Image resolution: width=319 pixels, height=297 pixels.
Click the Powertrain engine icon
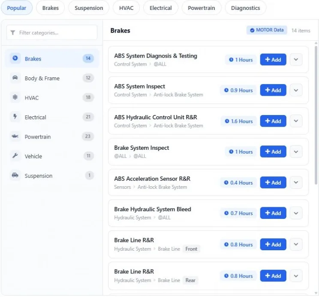point(15,136)
